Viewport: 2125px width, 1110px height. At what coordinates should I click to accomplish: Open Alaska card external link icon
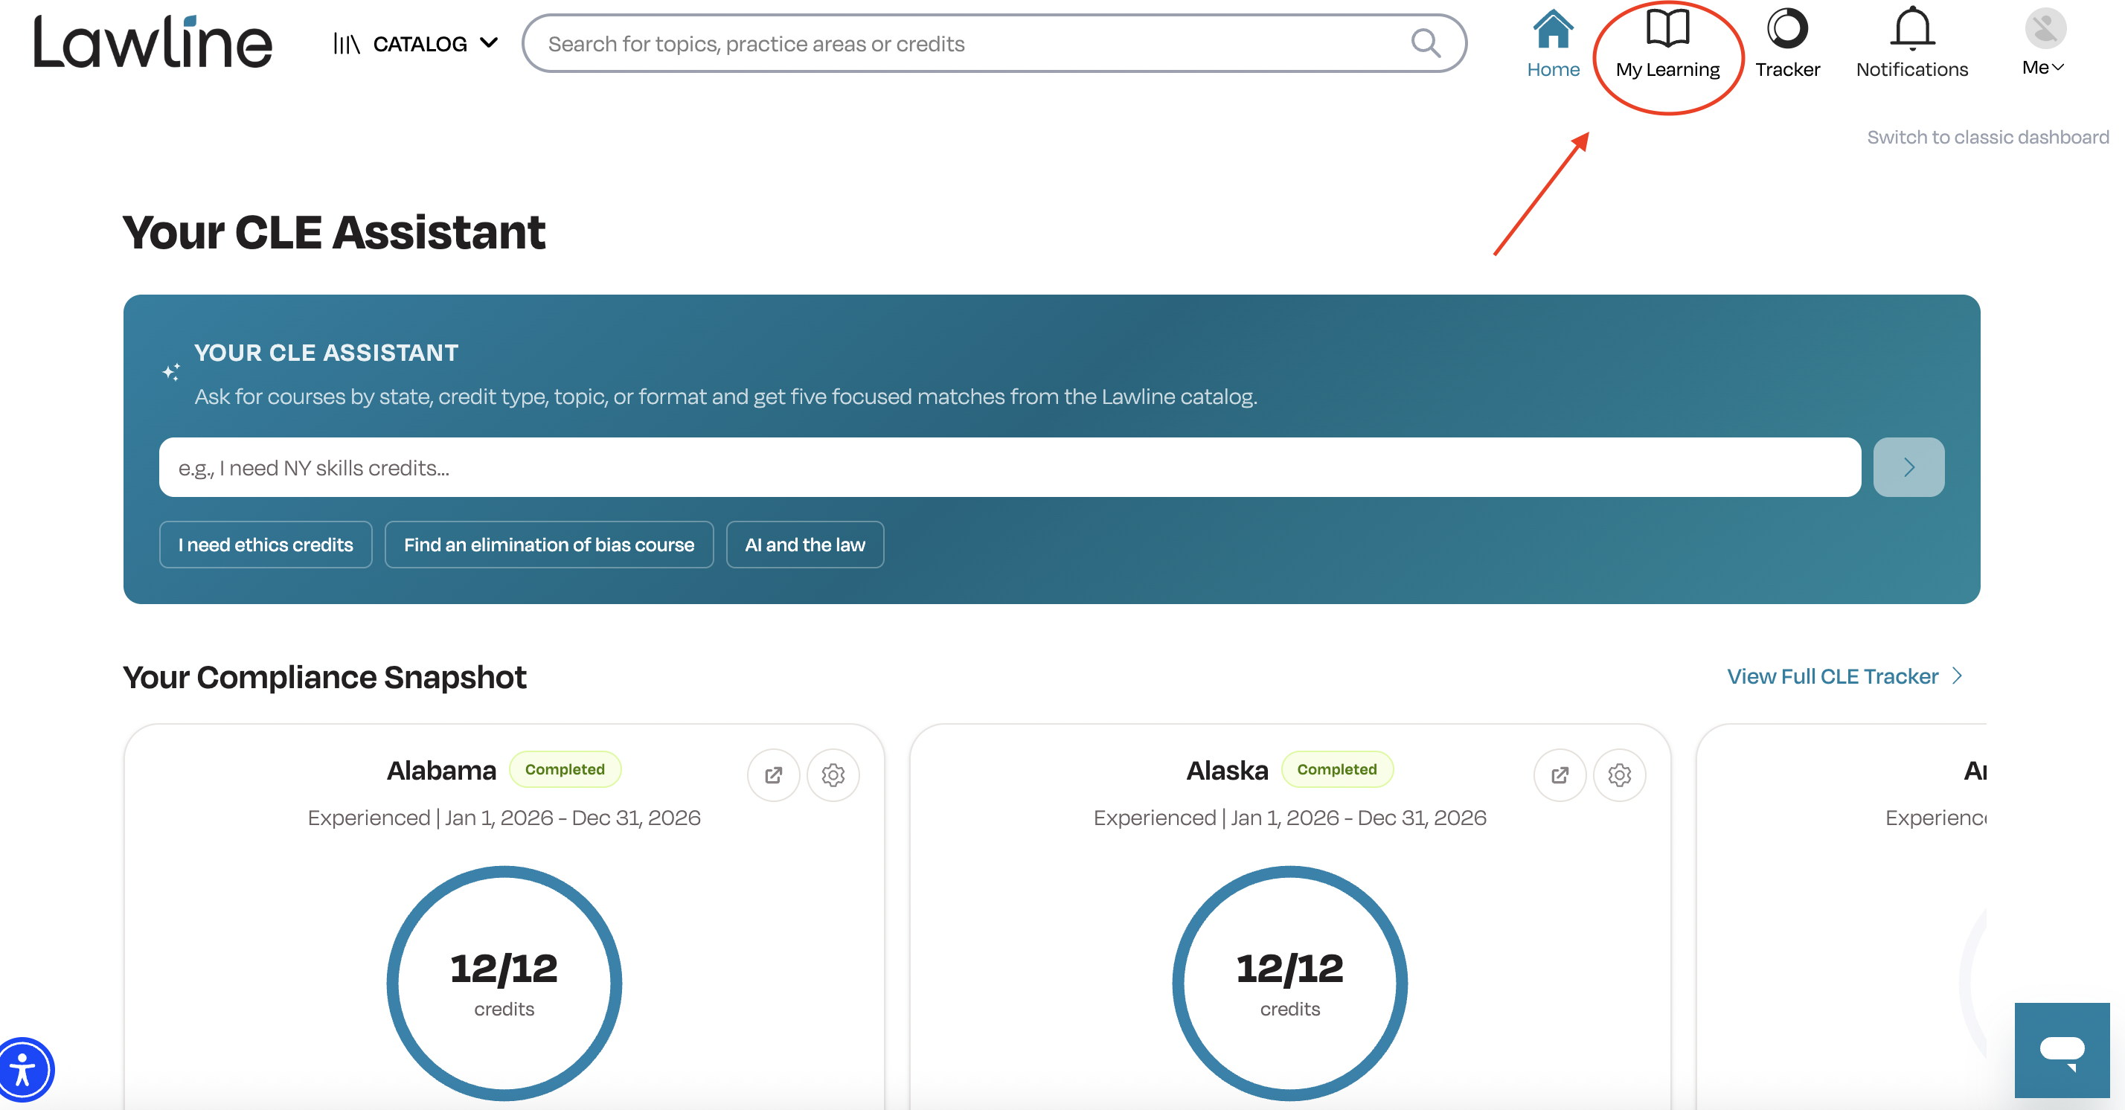pyautogui.click(x=1560, y=775)
